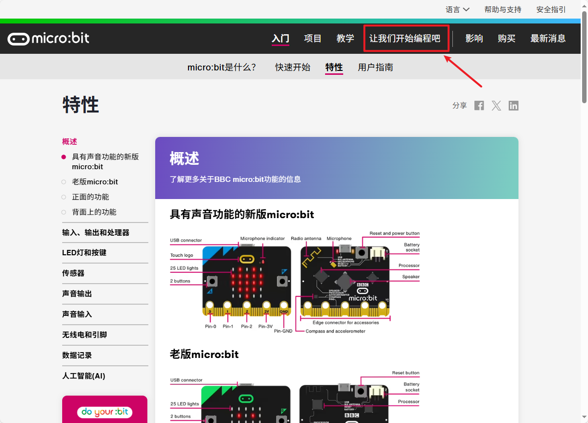588x423 pixels.
Task: Click the micro:bit logo
Action: (x=48, y=39)
